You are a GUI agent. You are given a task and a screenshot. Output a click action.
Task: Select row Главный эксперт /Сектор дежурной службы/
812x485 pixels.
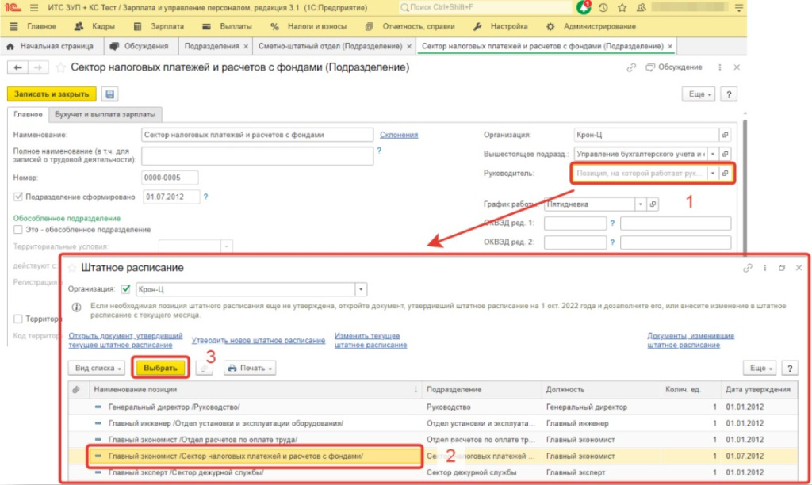432,472
